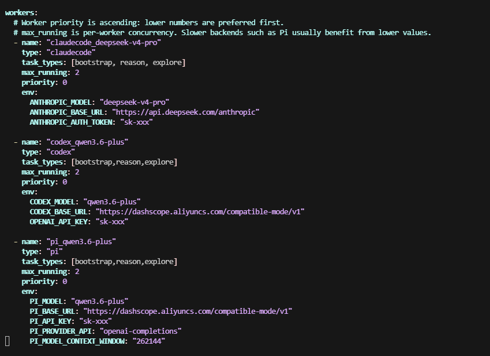Screen dimensions: 490x356
Task: Click task_types list "[bootstrap, reason, explore]" with spaces
Action: pos(128,63)
